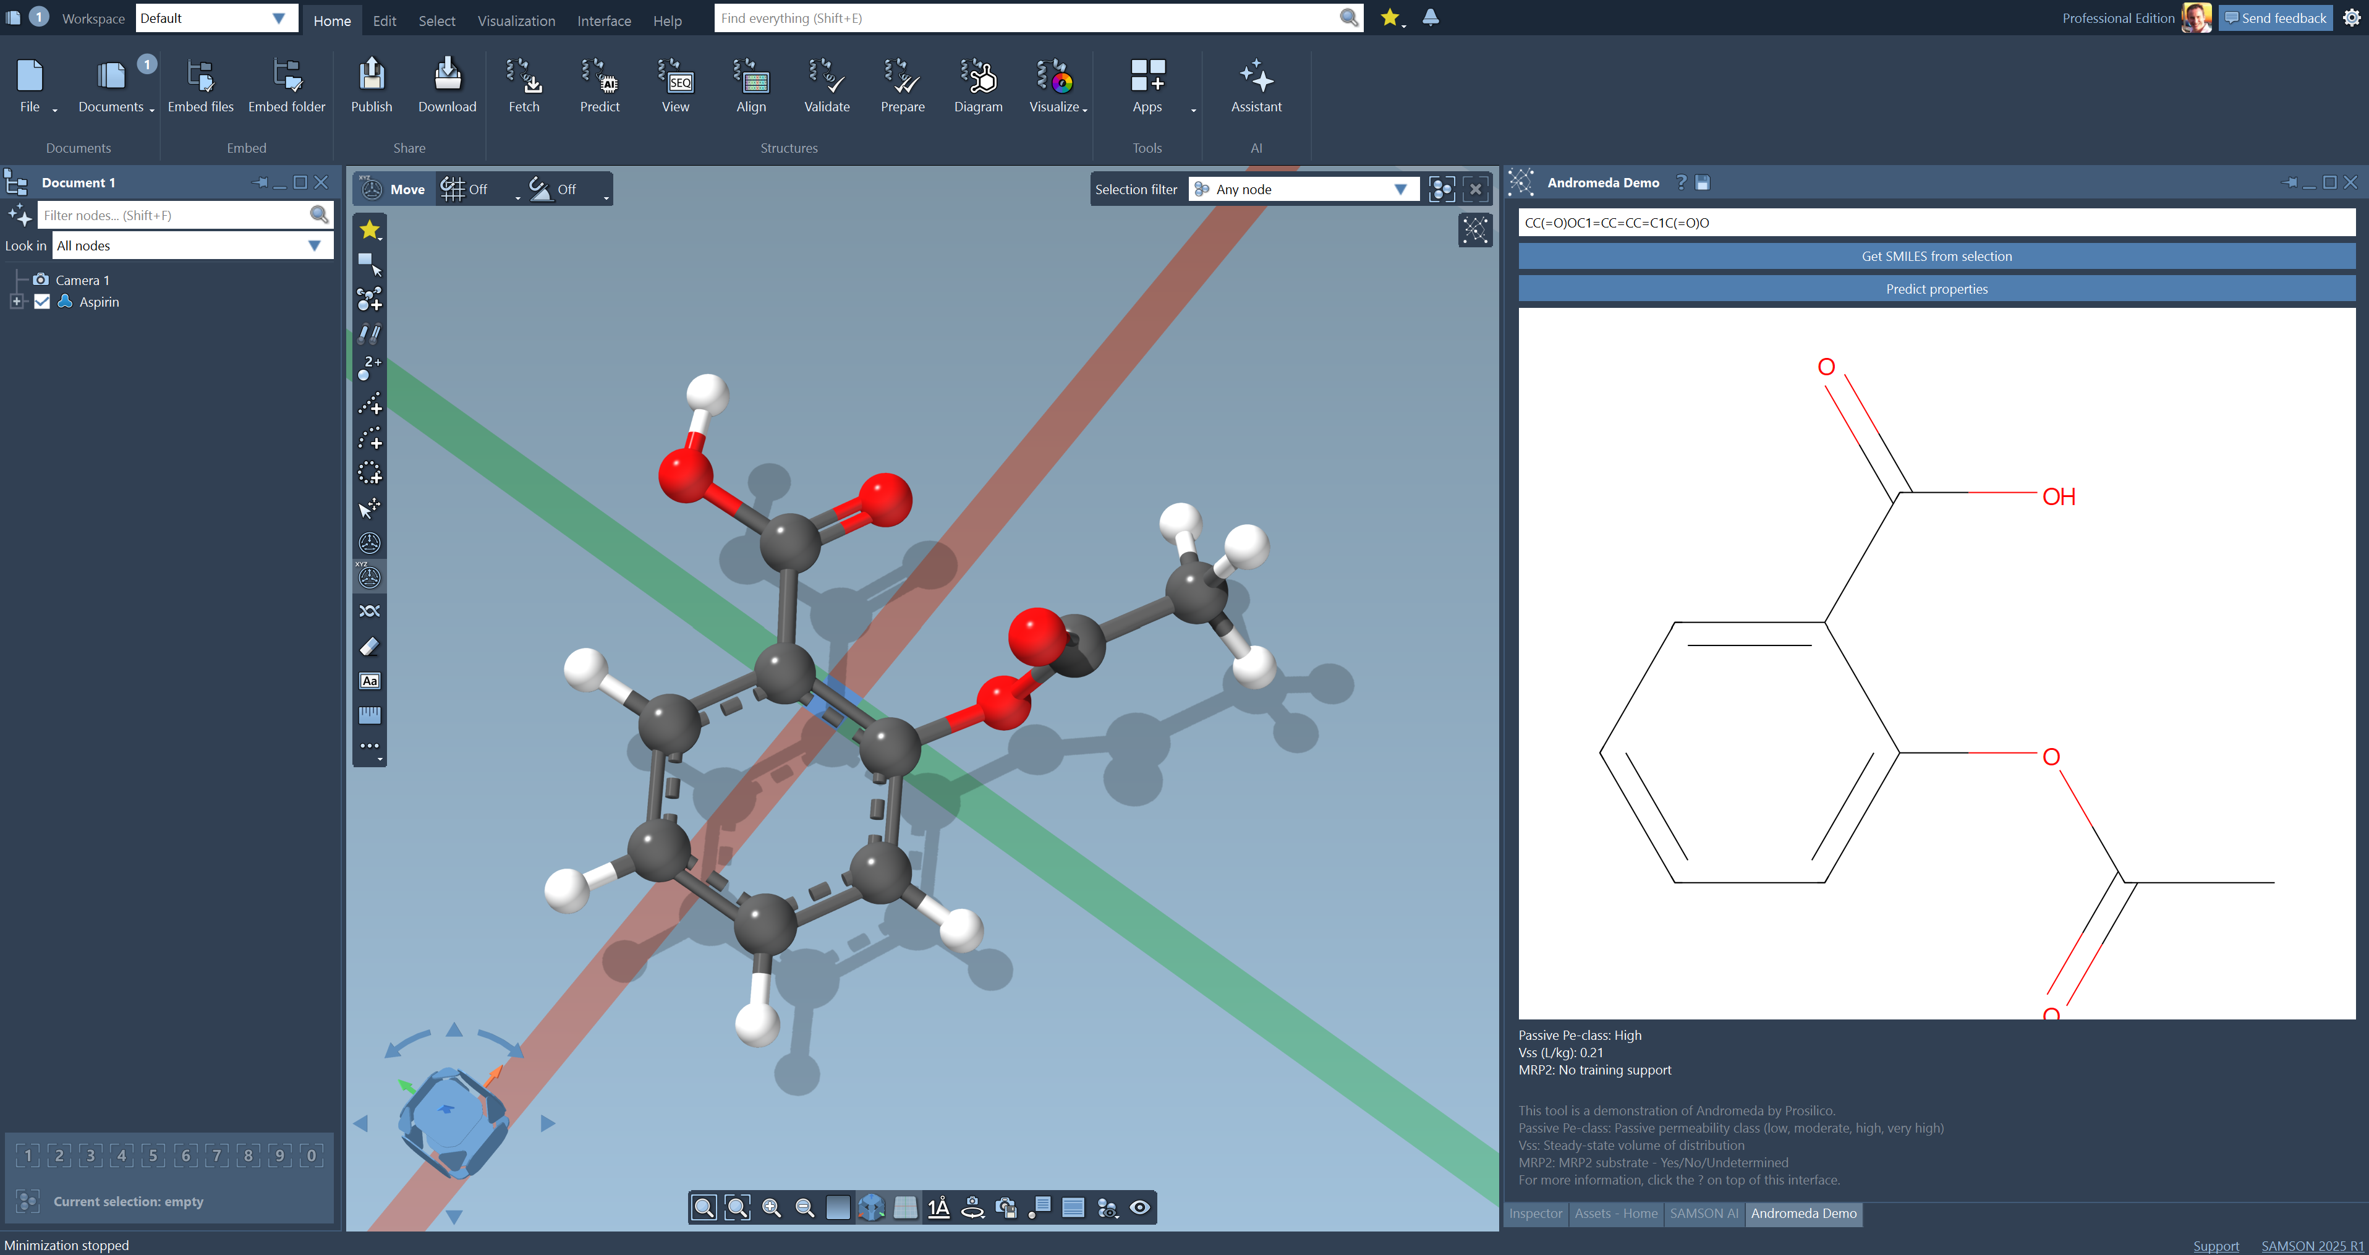The height and width of the screenshot is (1255, 2369).
Task: Click the SMILES string input field
Action: 1936,223
